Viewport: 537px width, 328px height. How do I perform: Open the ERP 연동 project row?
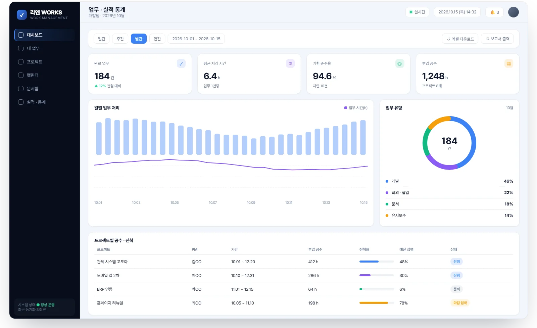click(304, 289)
